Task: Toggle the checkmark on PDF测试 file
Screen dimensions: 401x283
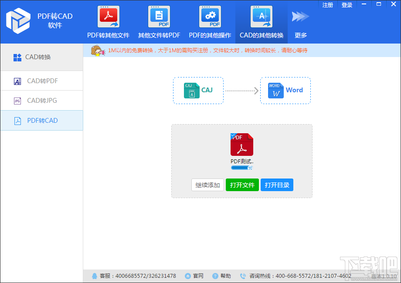Action: pyautogui.click(x=233, y=136)
